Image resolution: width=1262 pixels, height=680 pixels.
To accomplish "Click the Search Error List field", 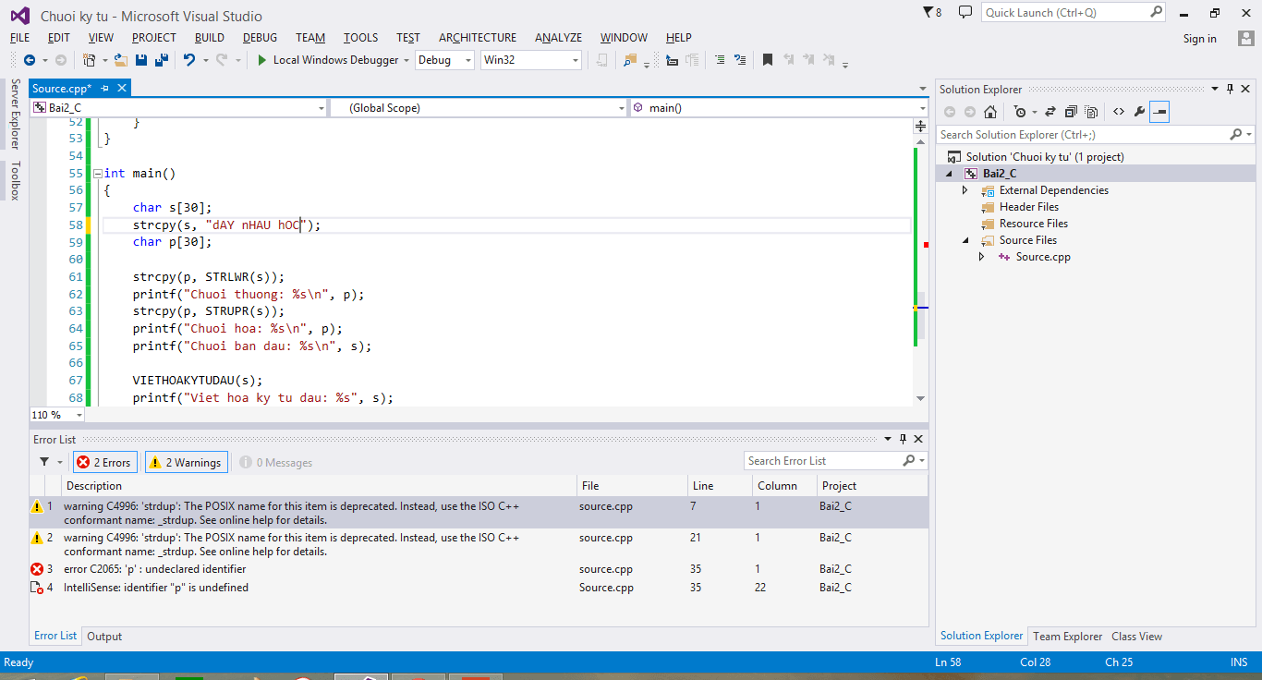I will (x=822, y=461).
